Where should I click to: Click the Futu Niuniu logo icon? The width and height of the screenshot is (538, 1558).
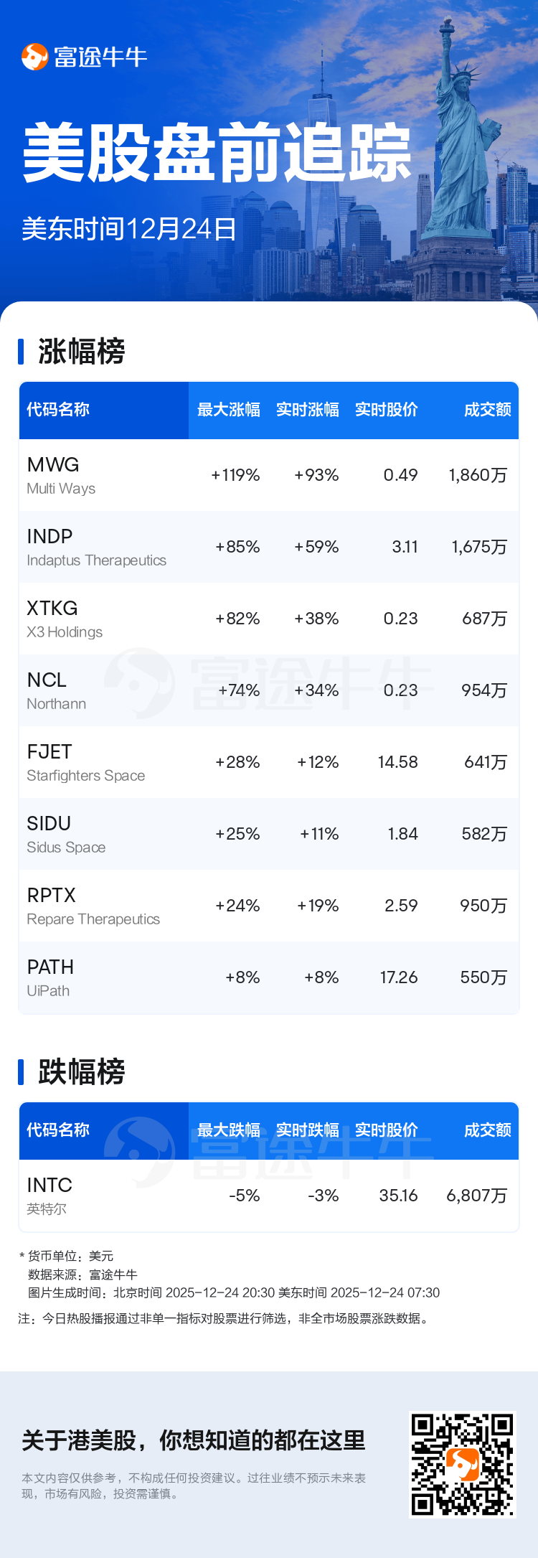(x=34, y=57)
